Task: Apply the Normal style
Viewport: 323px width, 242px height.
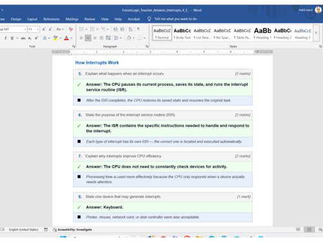Action: (x=162, y=33)
